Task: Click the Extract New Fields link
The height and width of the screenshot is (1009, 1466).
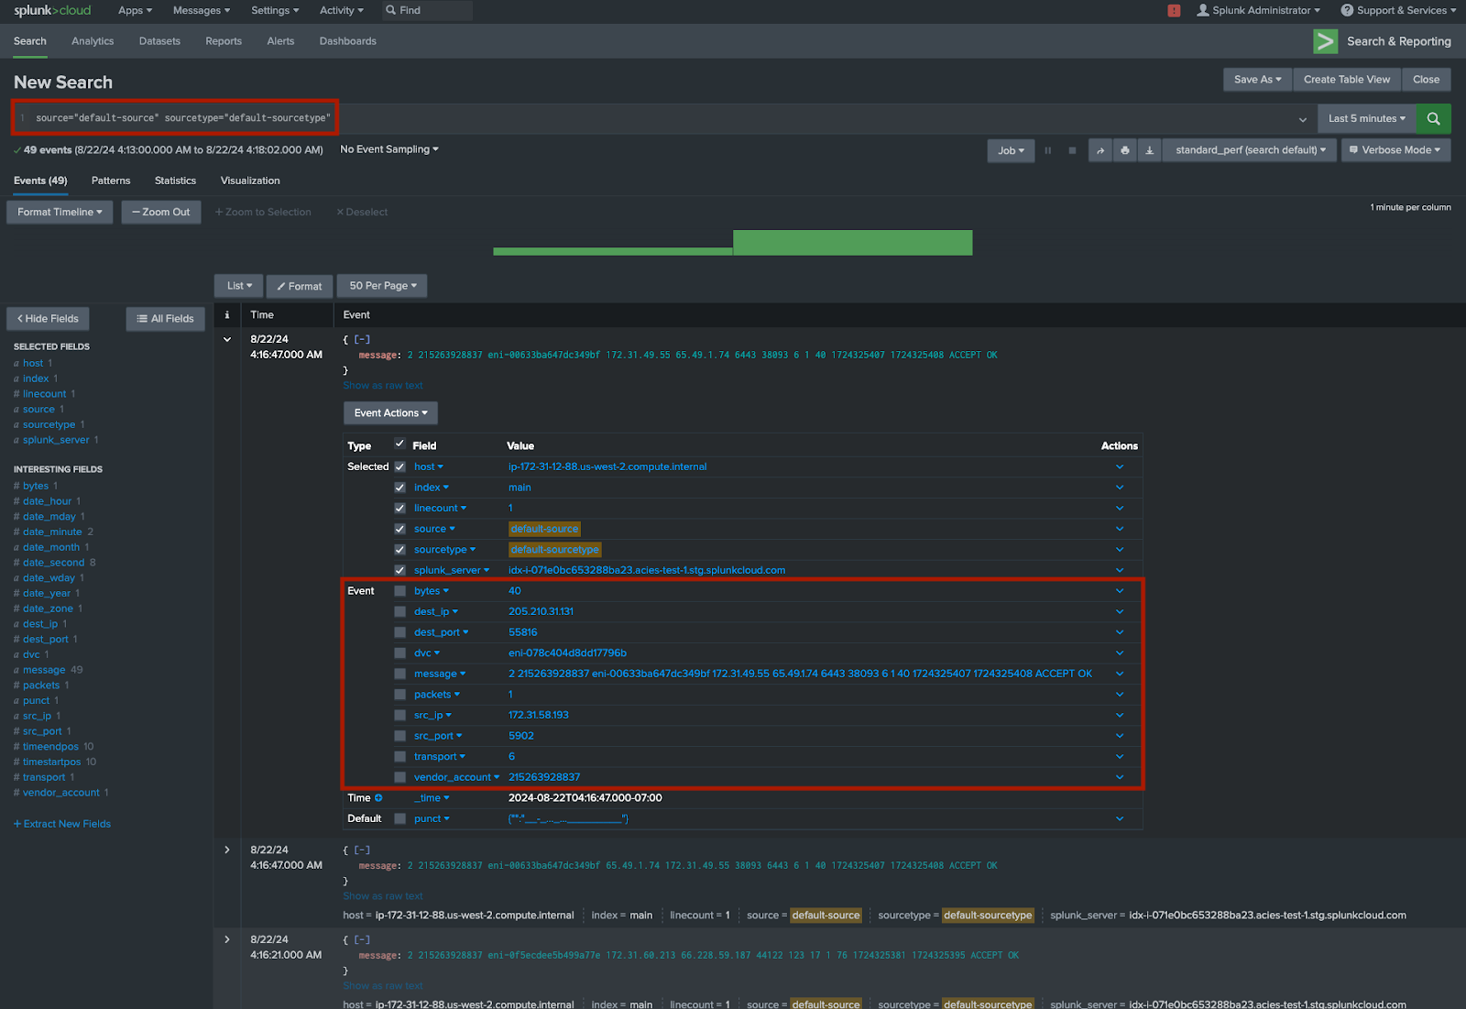Action: [61, 823]
